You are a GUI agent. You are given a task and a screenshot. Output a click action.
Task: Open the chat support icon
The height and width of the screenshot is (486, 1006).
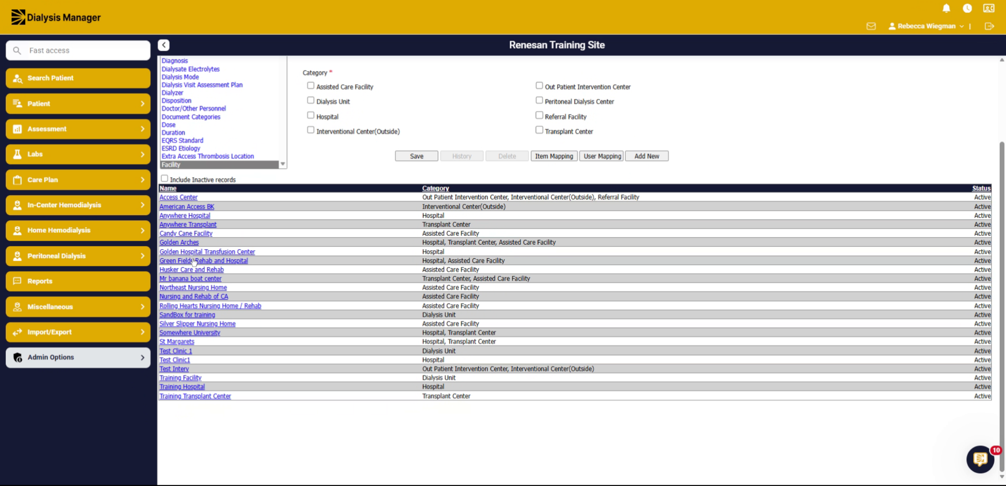pos(980,459)
